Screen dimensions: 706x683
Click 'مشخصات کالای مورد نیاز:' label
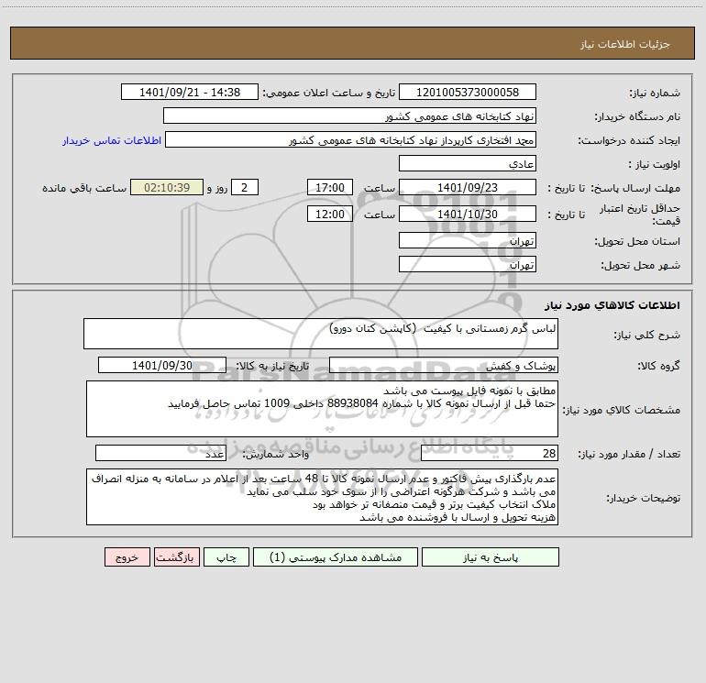(622, 410)
